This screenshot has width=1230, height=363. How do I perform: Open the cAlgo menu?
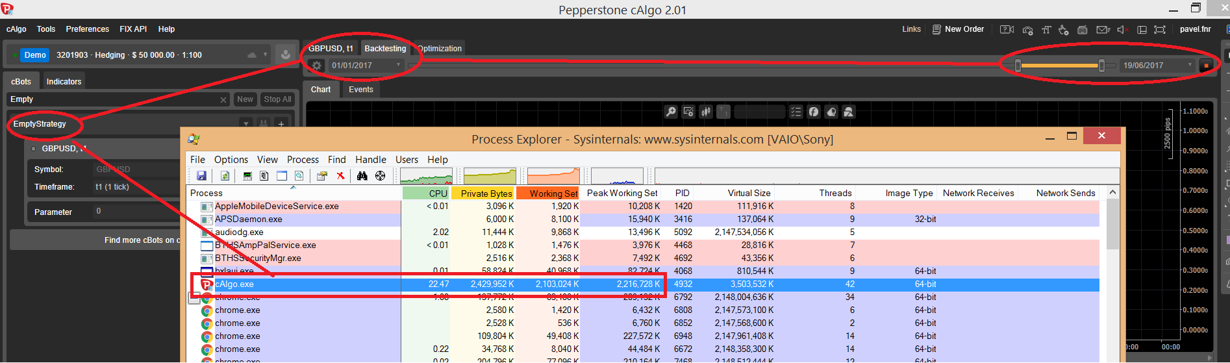pyautogui.click(x=16, y=29)
